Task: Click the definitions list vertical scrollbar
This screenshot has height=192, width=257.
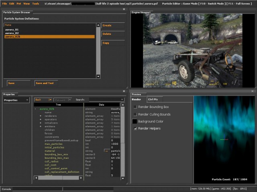Action: coord(98,51)
